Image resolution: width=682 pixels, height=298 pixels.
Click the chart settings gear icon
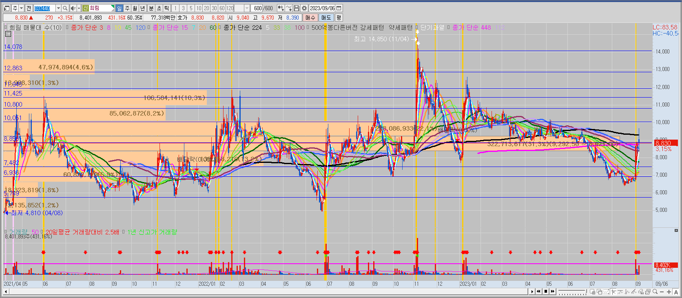(x=304, y=8)
